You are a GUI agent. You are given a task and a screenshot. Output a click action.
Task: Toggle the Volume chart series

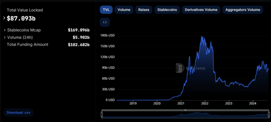pos(124,10)
